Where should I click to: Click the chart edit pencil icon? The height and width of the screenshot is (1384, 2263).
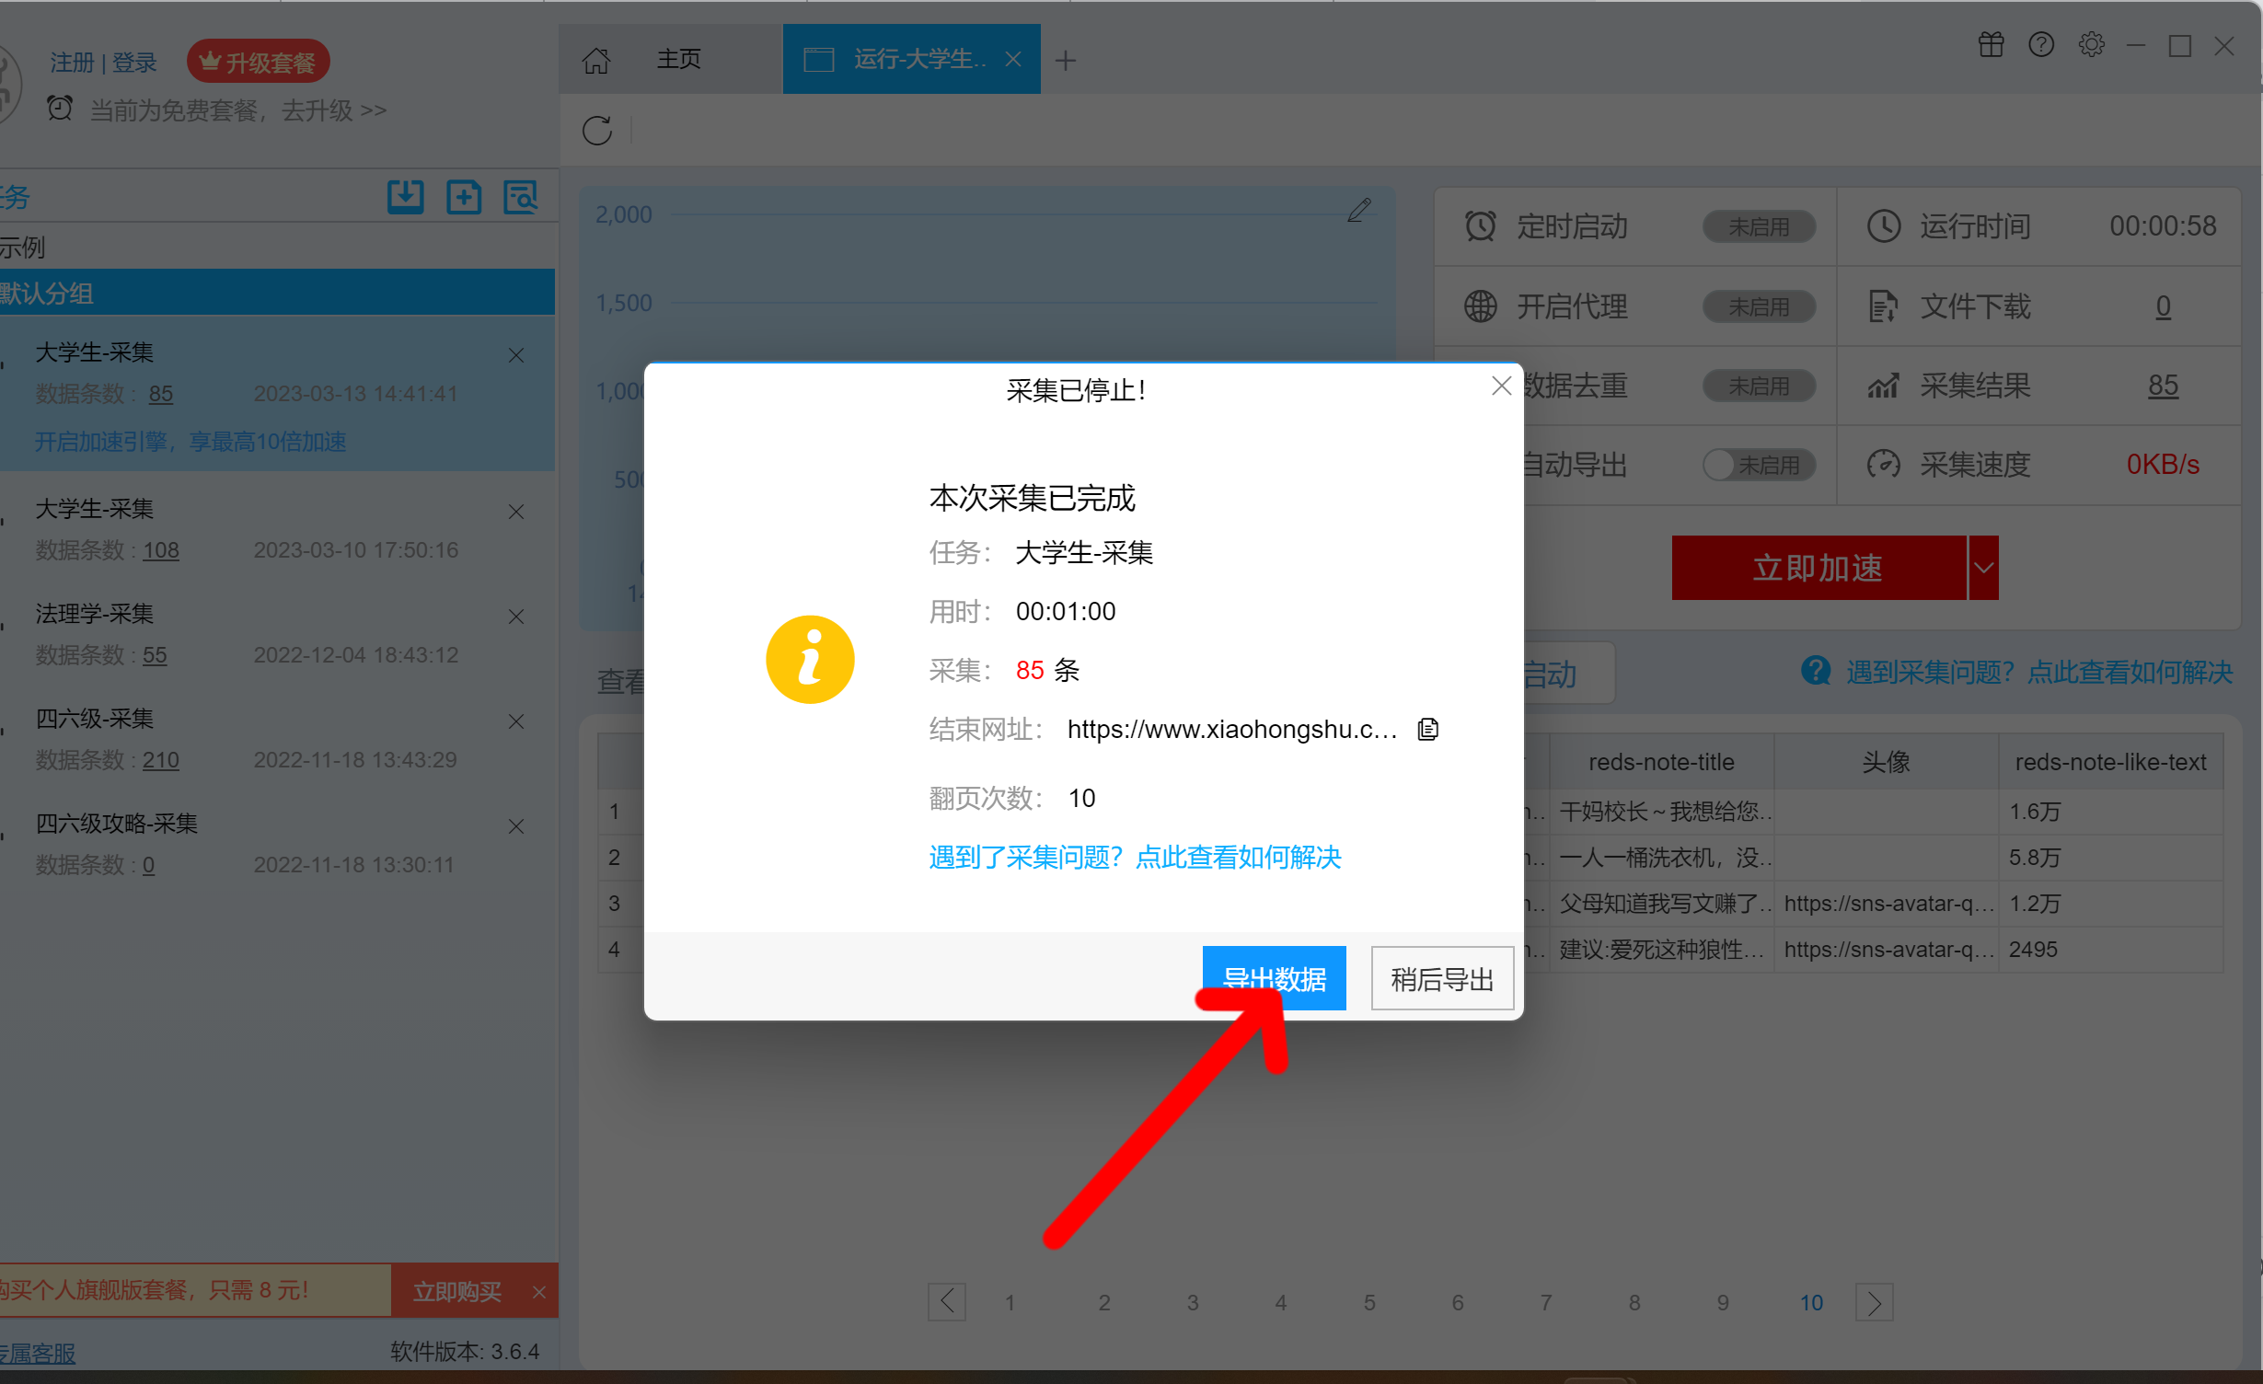tap(1359, 211)
